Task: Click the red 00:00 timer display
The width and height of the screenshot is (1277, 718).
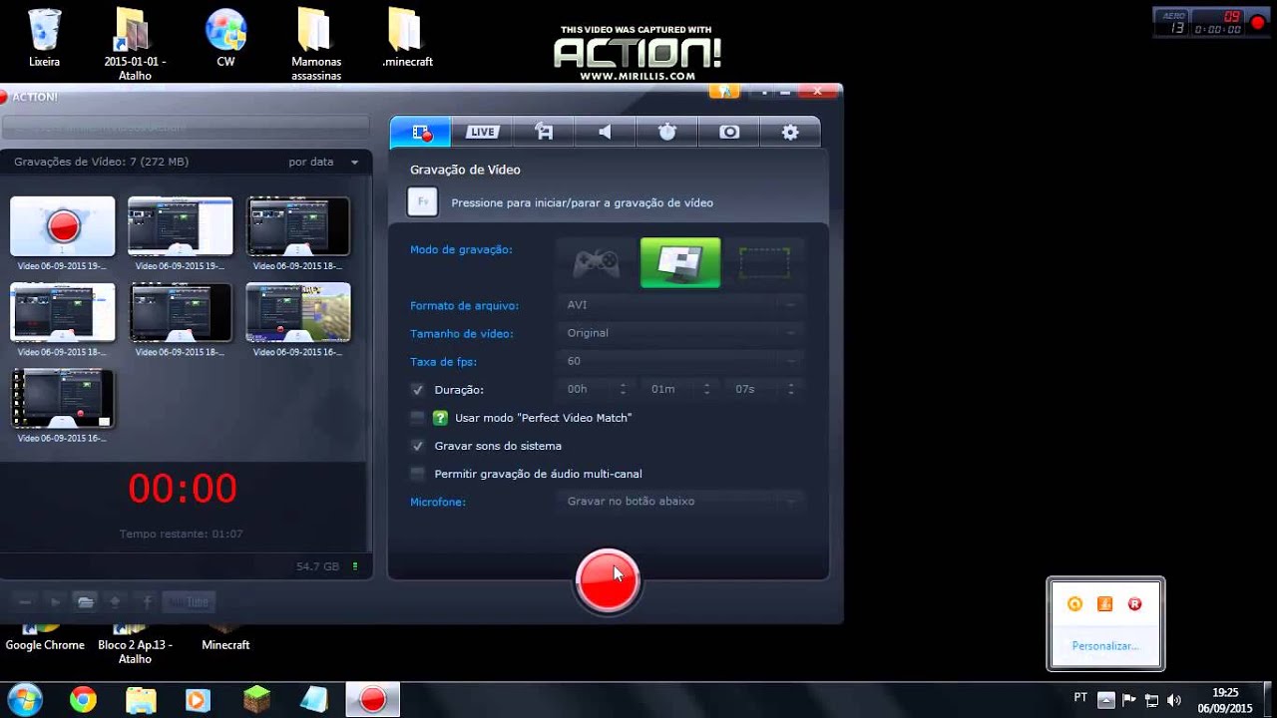Action: point(183,489)
